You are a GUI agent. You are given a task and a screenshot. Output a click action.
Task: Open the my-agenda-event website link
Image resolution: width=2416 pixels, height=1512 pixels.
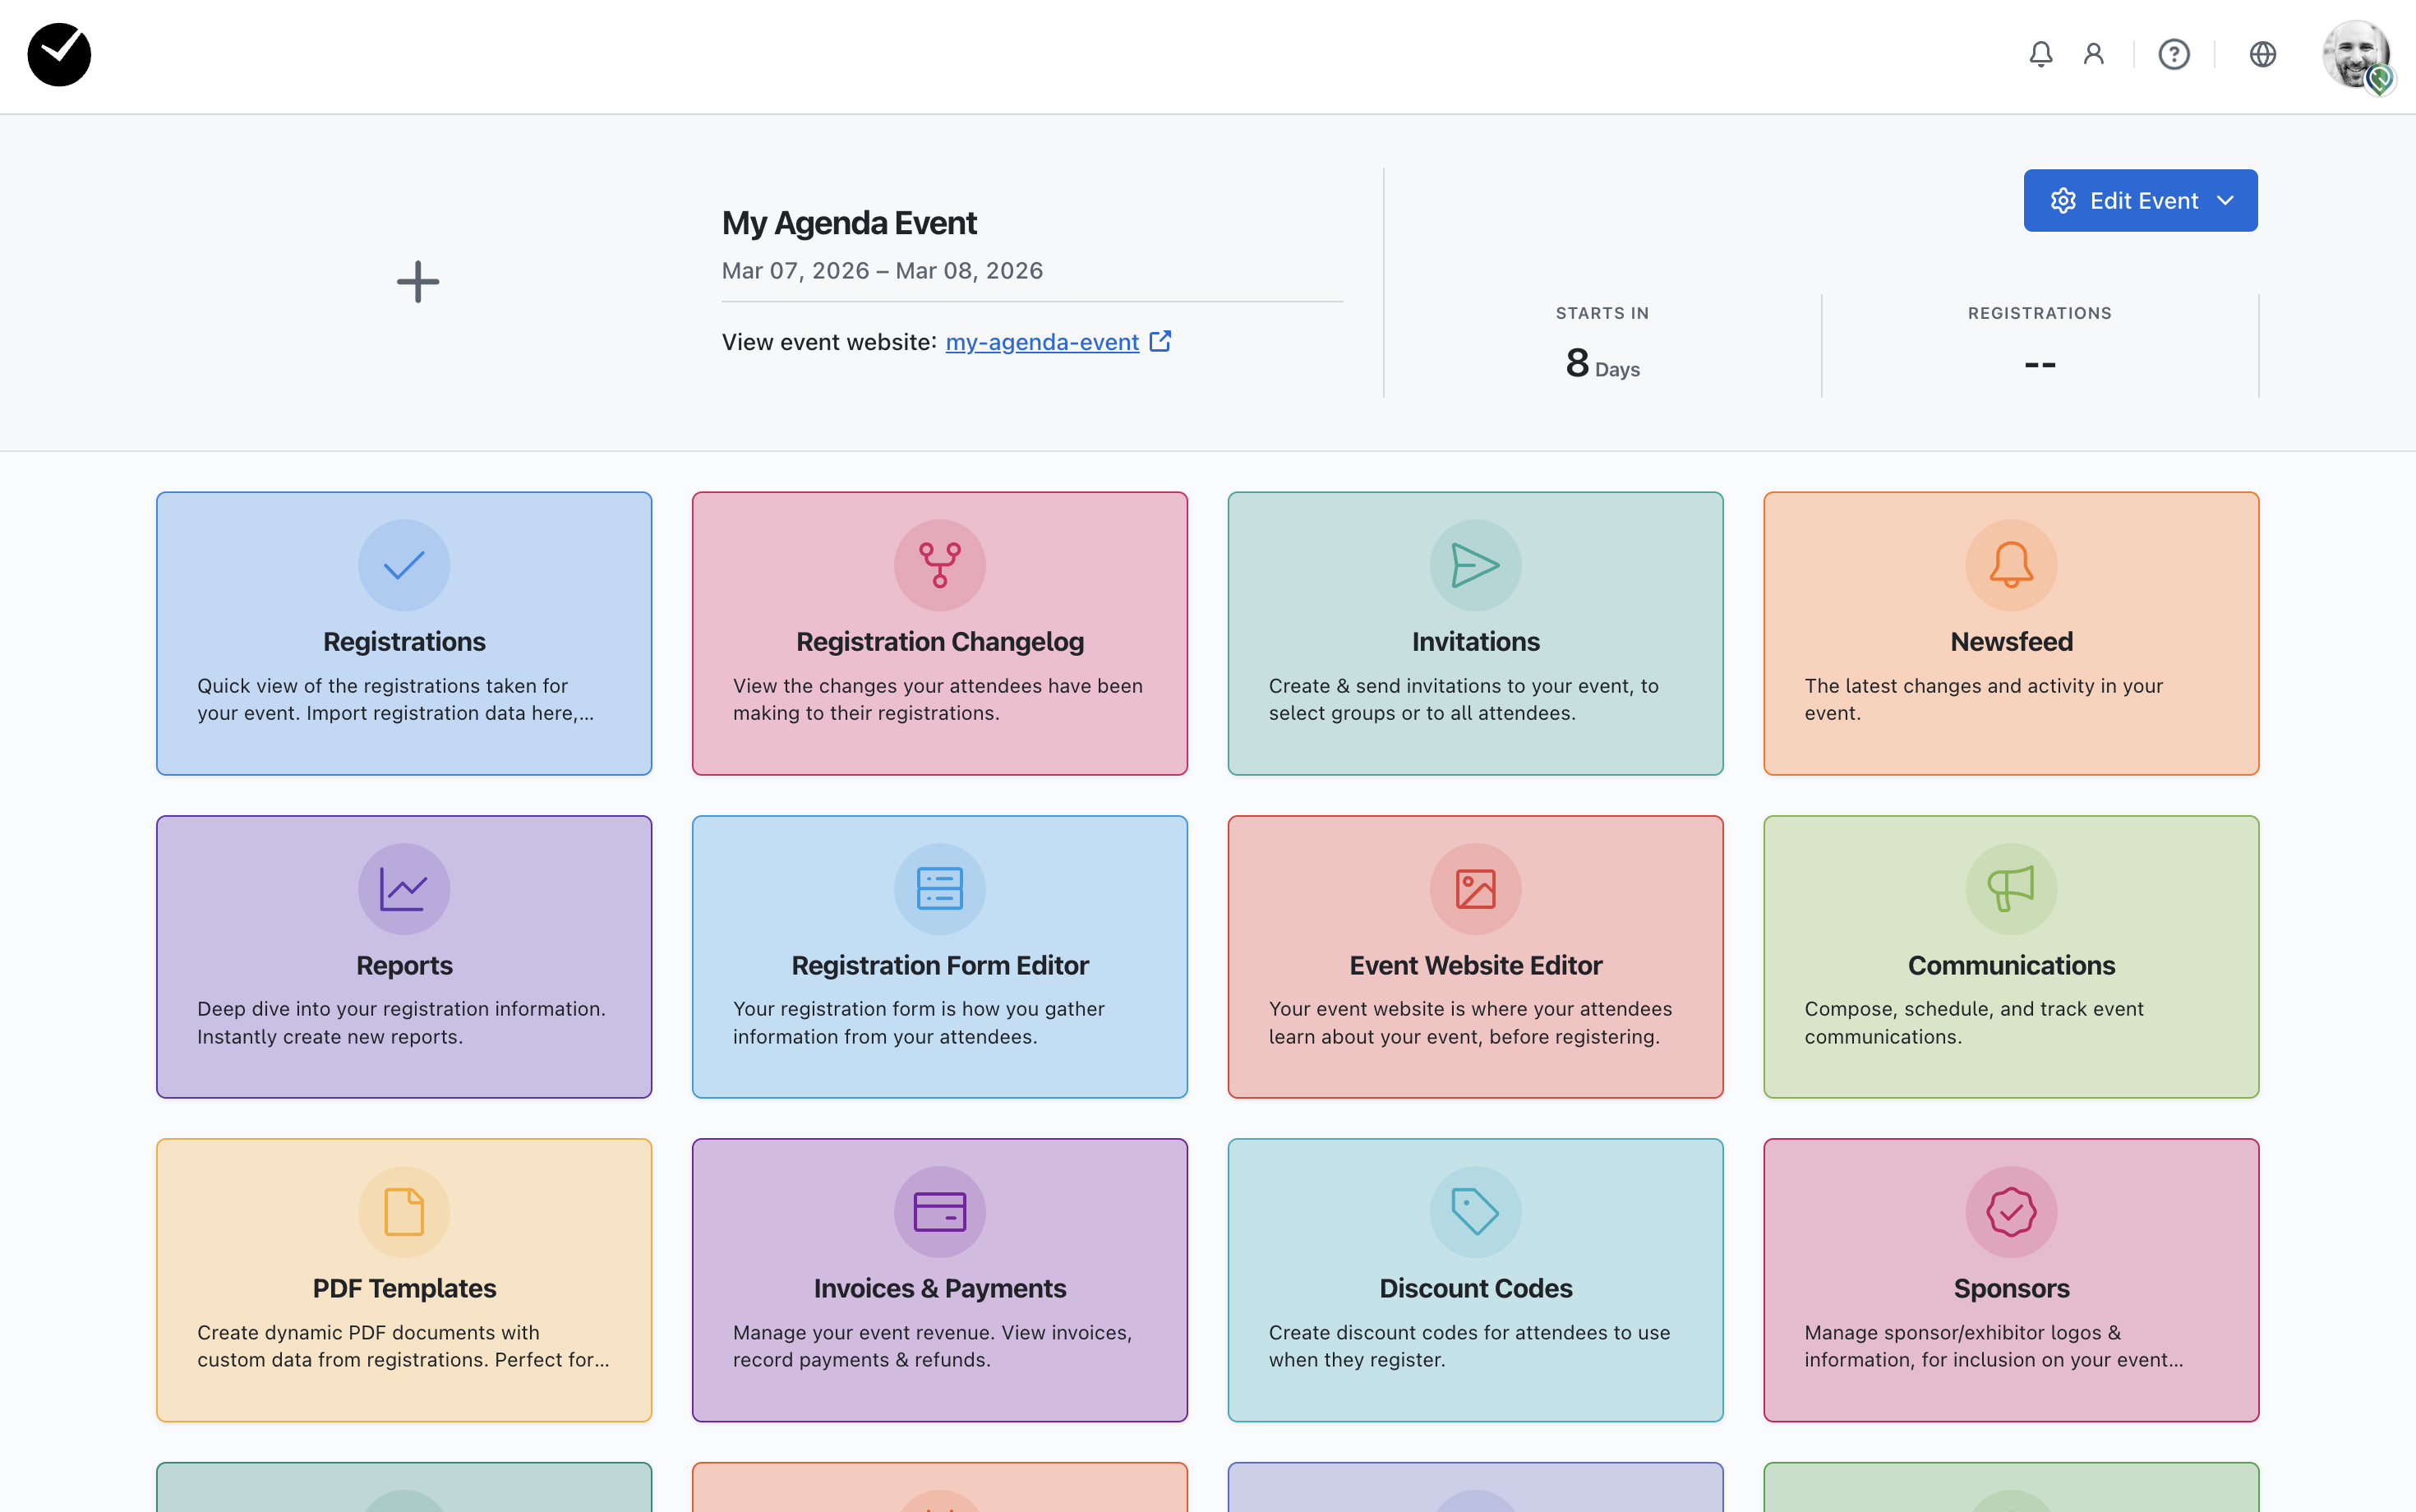tap(1041, 342)
